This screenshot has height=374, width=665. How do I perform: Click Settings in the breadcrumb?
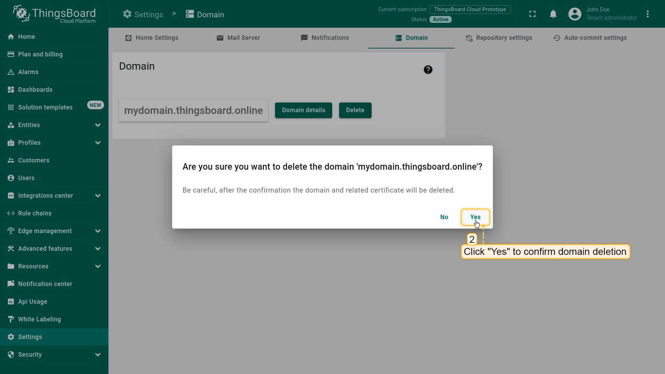click(143, 14)
